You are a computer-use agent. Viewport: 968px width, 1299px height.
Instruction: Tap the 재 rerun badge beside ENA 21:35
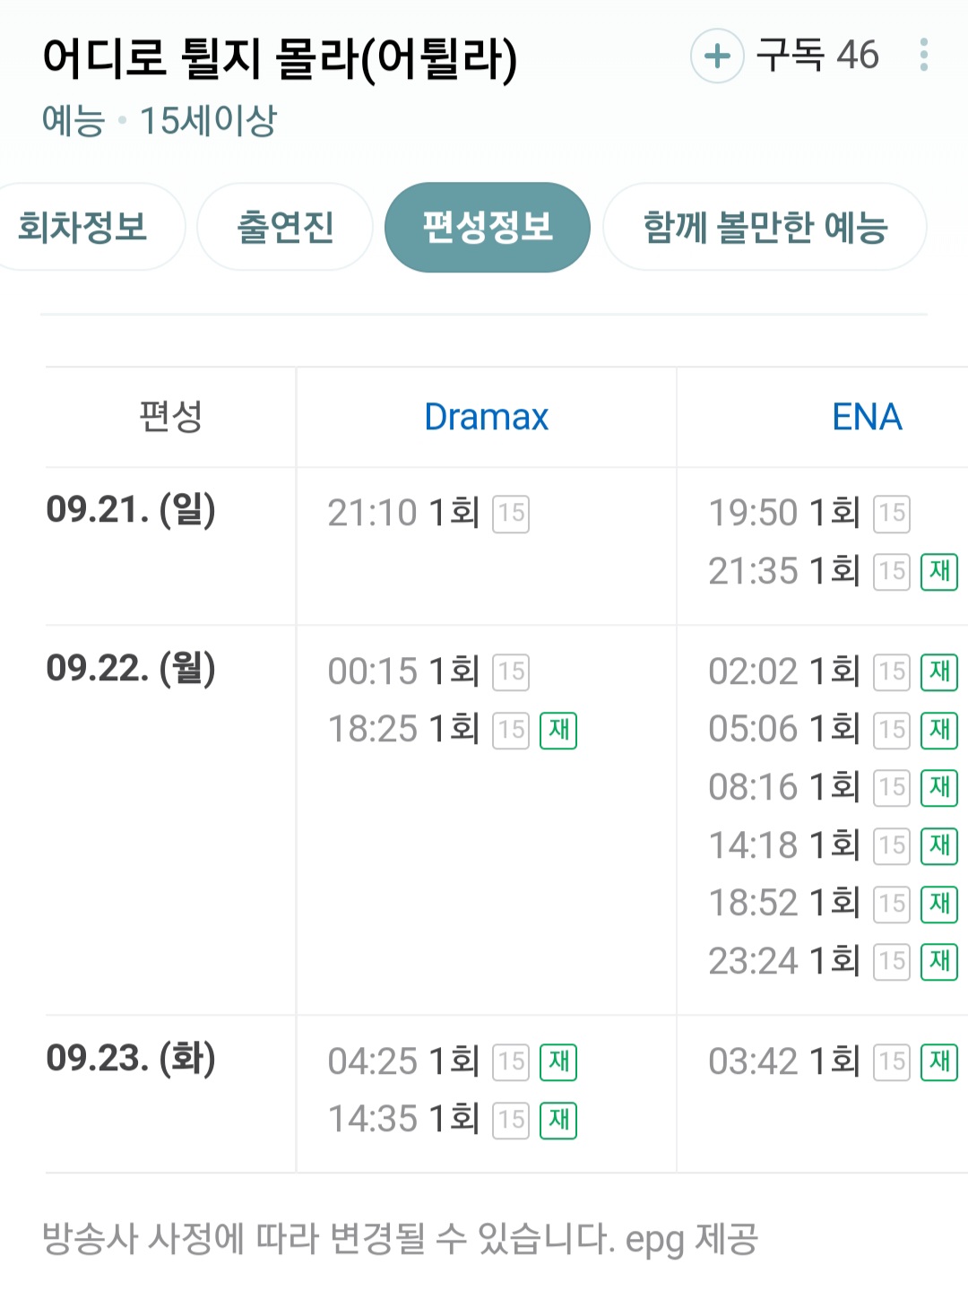click(x=939, y=571)
